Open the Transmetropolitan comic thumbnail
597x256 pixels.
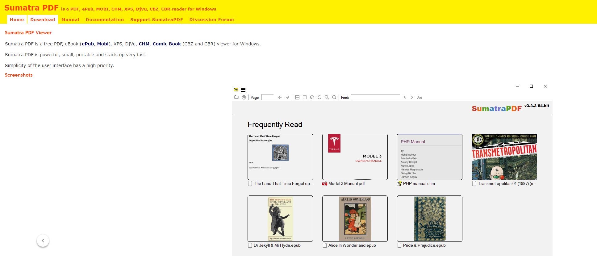tap(504, 157)
